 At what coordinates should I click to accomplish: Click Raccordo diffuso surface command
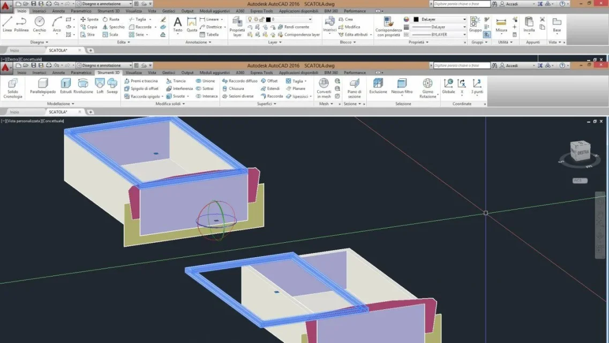pos(239,81)
